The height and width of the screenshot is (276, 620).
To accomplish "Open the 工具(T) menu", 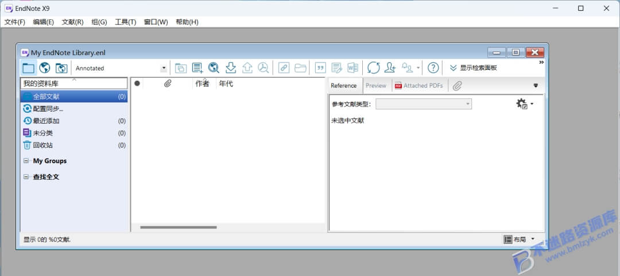I will (125, 22).
